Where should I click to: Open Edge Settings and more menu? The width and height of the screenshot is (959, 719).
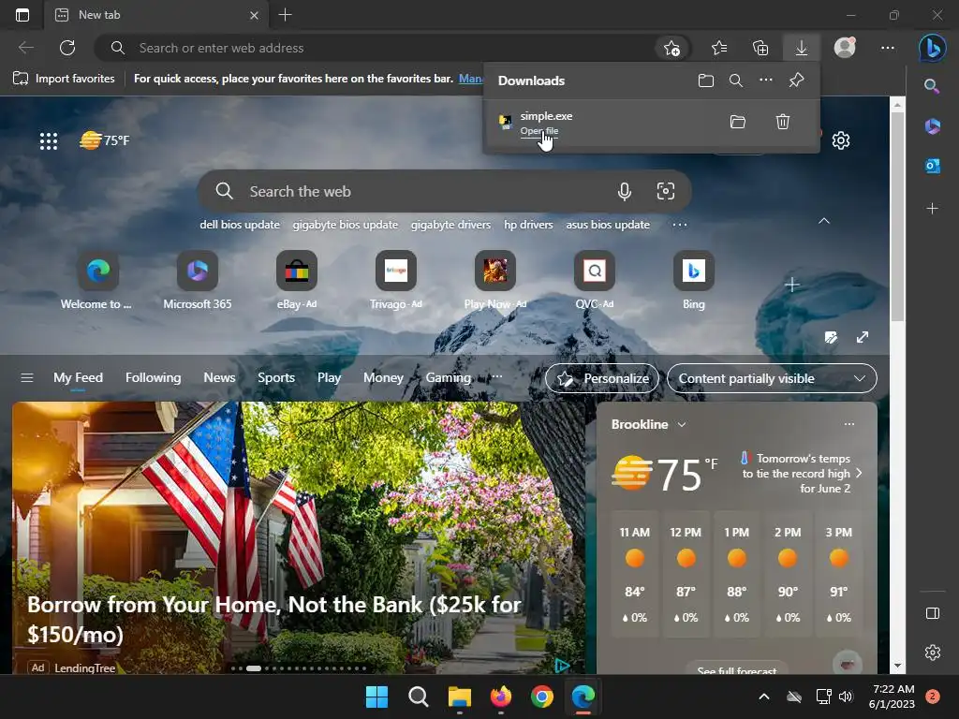click(888, 48)
